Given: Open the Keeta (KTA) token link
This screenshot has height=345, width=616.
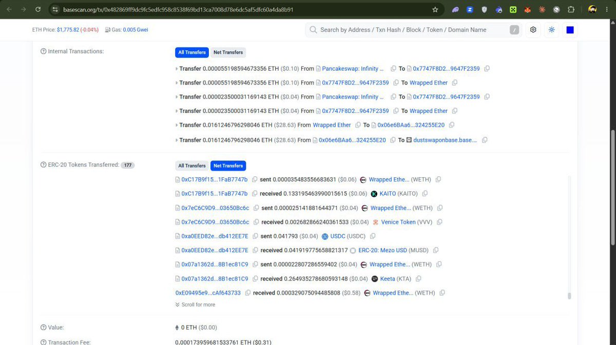Looking at the screenshot, I should [x=388, y=279].
